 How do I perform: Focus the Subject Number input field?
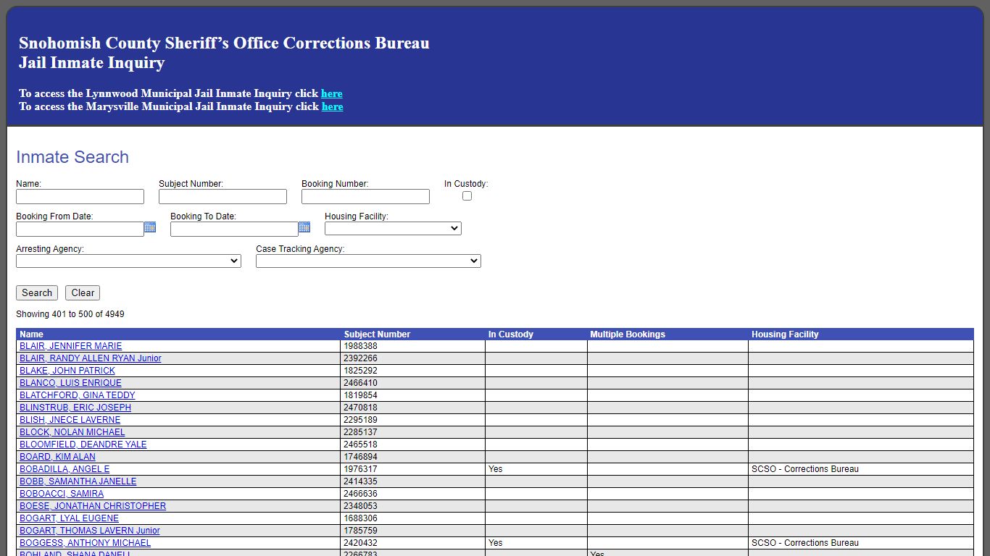[x=222, y=197]
